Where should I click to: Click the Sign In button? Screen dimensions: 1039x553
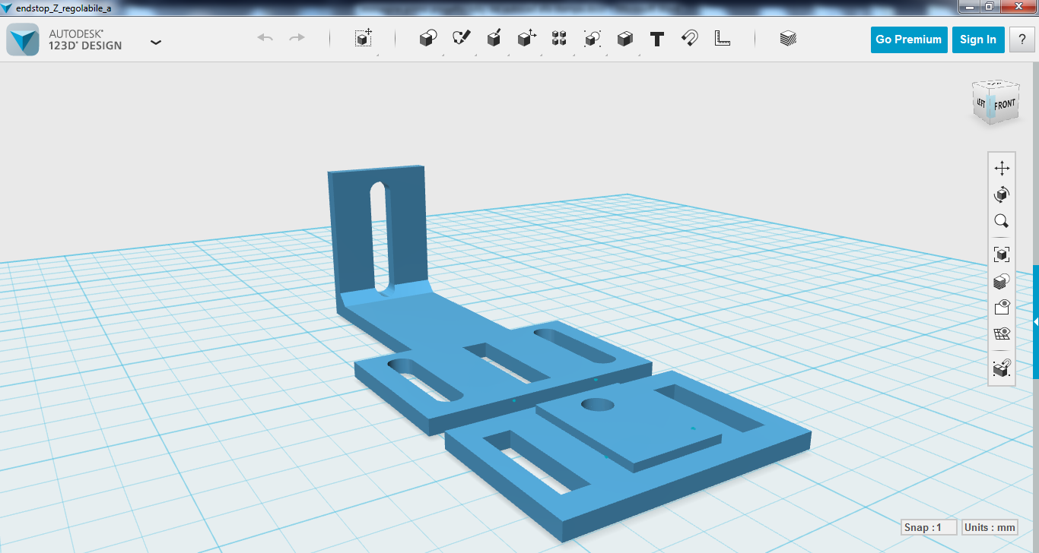(977, 39)
